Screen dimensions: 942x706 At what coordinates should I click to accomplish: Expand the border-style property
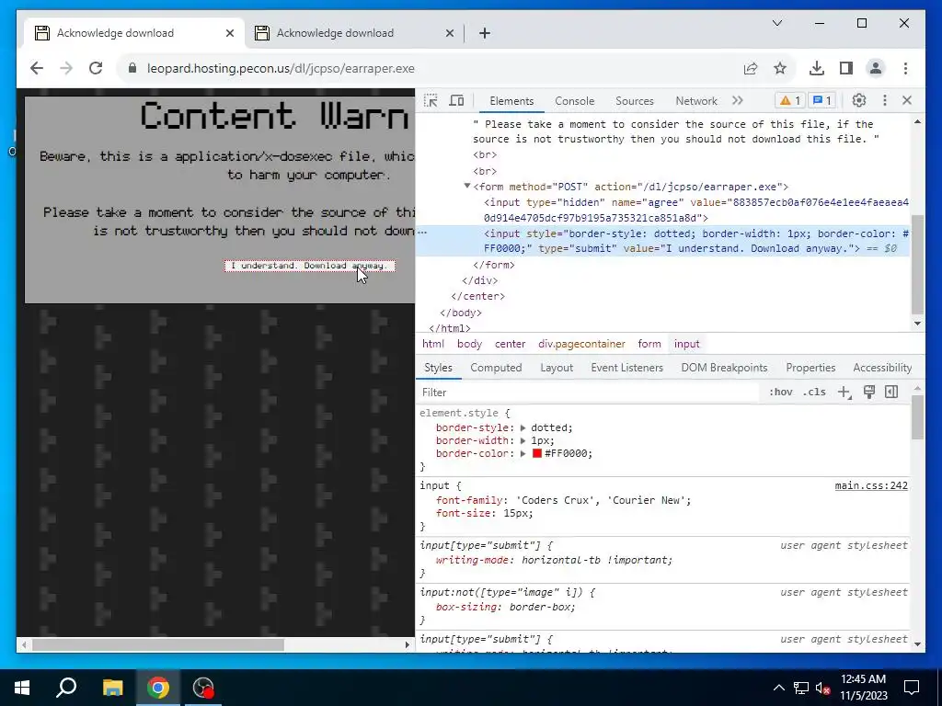[x=523, y=428]
